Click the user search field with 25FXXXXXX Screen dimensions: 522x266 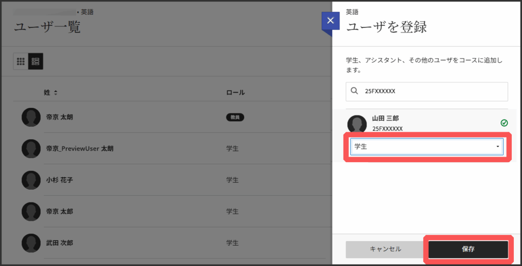(433, 92)
